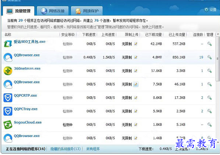Open manage tool for 爱站SEO工具包.exe
The width and height of the screenshot is (220, 155).
tap(209, 44)
